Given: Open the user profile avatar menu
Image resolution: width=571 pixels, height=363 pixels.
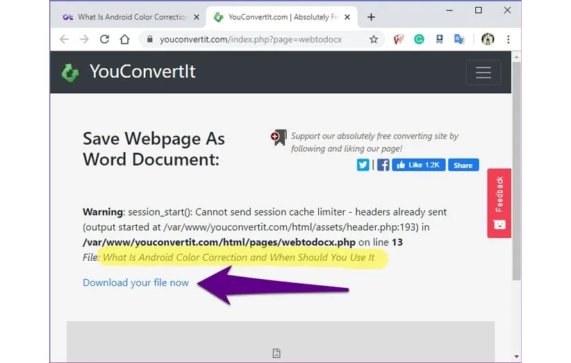Looking at the screenshot, I should pos(488,40).
